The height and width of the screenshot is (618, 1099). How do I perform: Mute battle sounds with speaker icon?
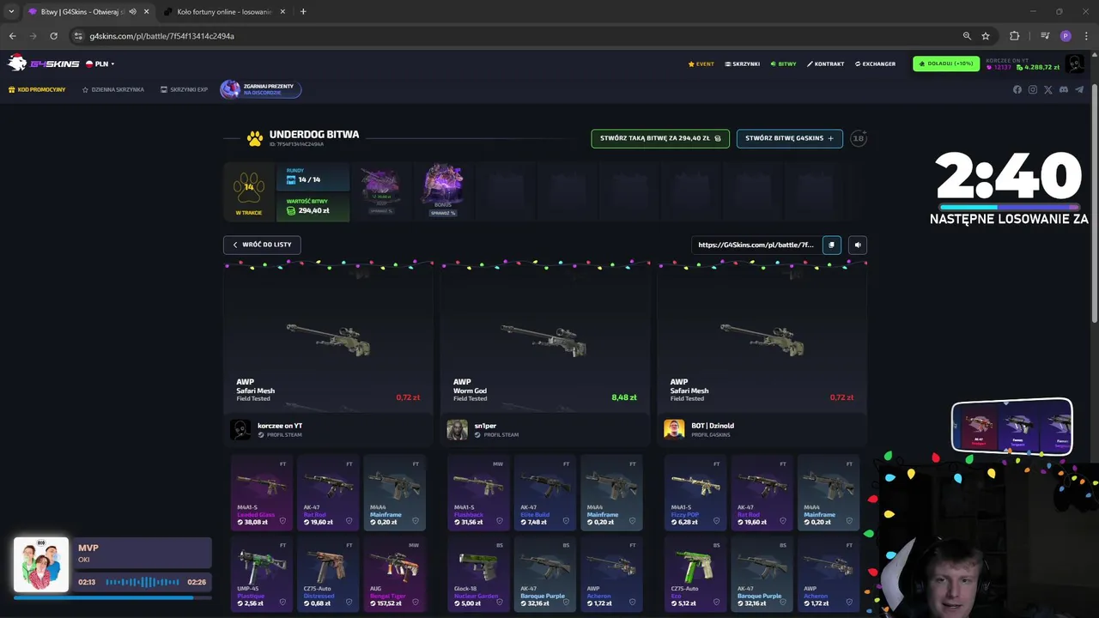858,245
